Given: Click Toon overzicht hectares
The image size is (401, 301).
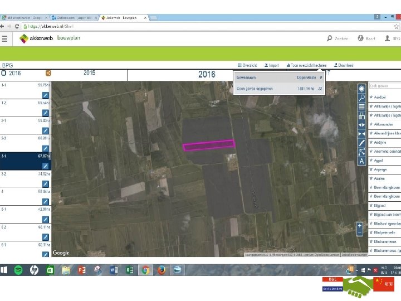Looking at the screenshot, I should pyautogui.click(x=306, y=65).
